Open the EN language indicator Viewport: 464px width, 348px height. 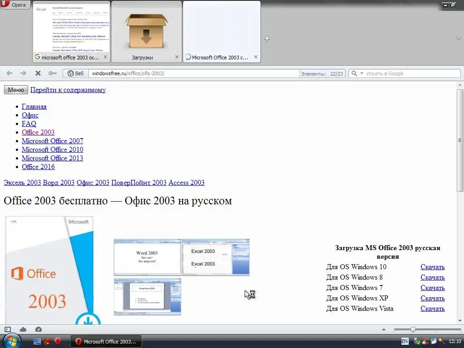(405, 341)
